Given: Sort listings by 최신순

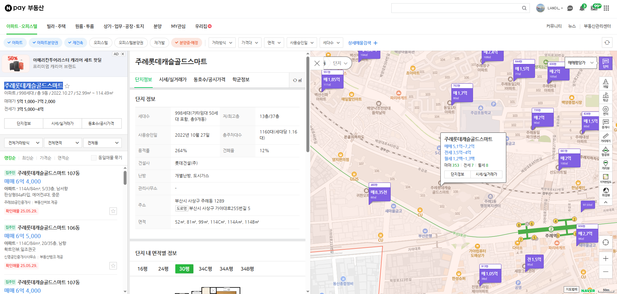Looking at the screenshot, I should (28, 158).
